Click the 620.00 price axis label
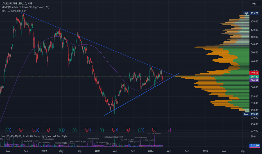The image size is (262, 154). click(x=254, y=30)
